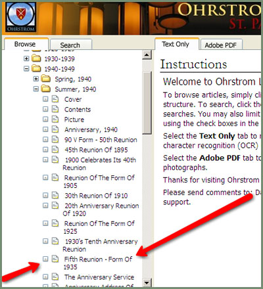Collapse the 1940-1949 folder

tap(26, 69)
